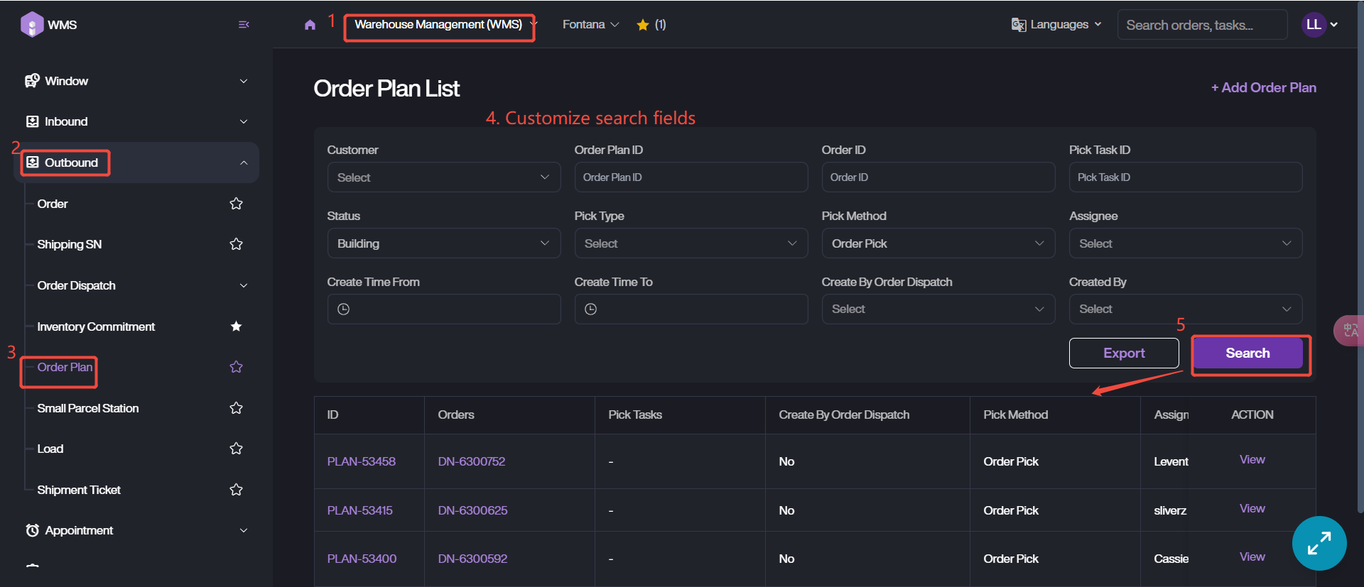Click the home icon in top bar
Viewport: 1364px width, 587px height.
click(310, 25)
